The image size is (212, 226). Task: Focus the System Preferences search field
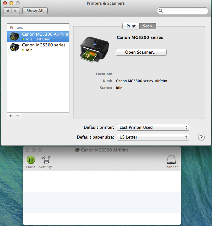183,11
